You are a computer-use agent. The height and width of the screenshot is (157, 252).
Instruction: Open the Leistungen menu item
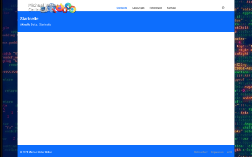tap(138, 8)
